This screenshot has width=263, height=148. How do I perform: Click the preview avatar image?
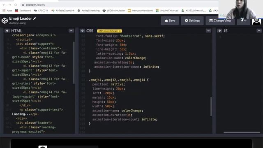point(43,147)
